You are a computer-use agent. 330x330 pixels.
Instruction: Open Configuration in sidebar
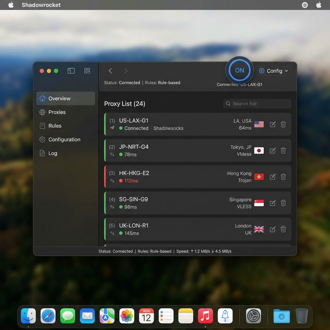(x=66, y=140)
